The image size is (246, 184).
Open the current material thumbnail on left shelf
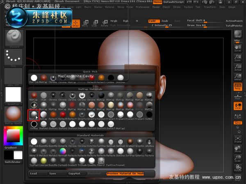point(14,115)
